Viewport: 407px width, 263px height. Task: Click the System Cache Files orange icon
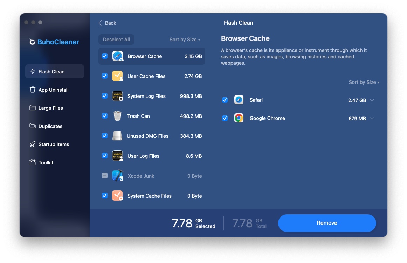pos(118,196)
